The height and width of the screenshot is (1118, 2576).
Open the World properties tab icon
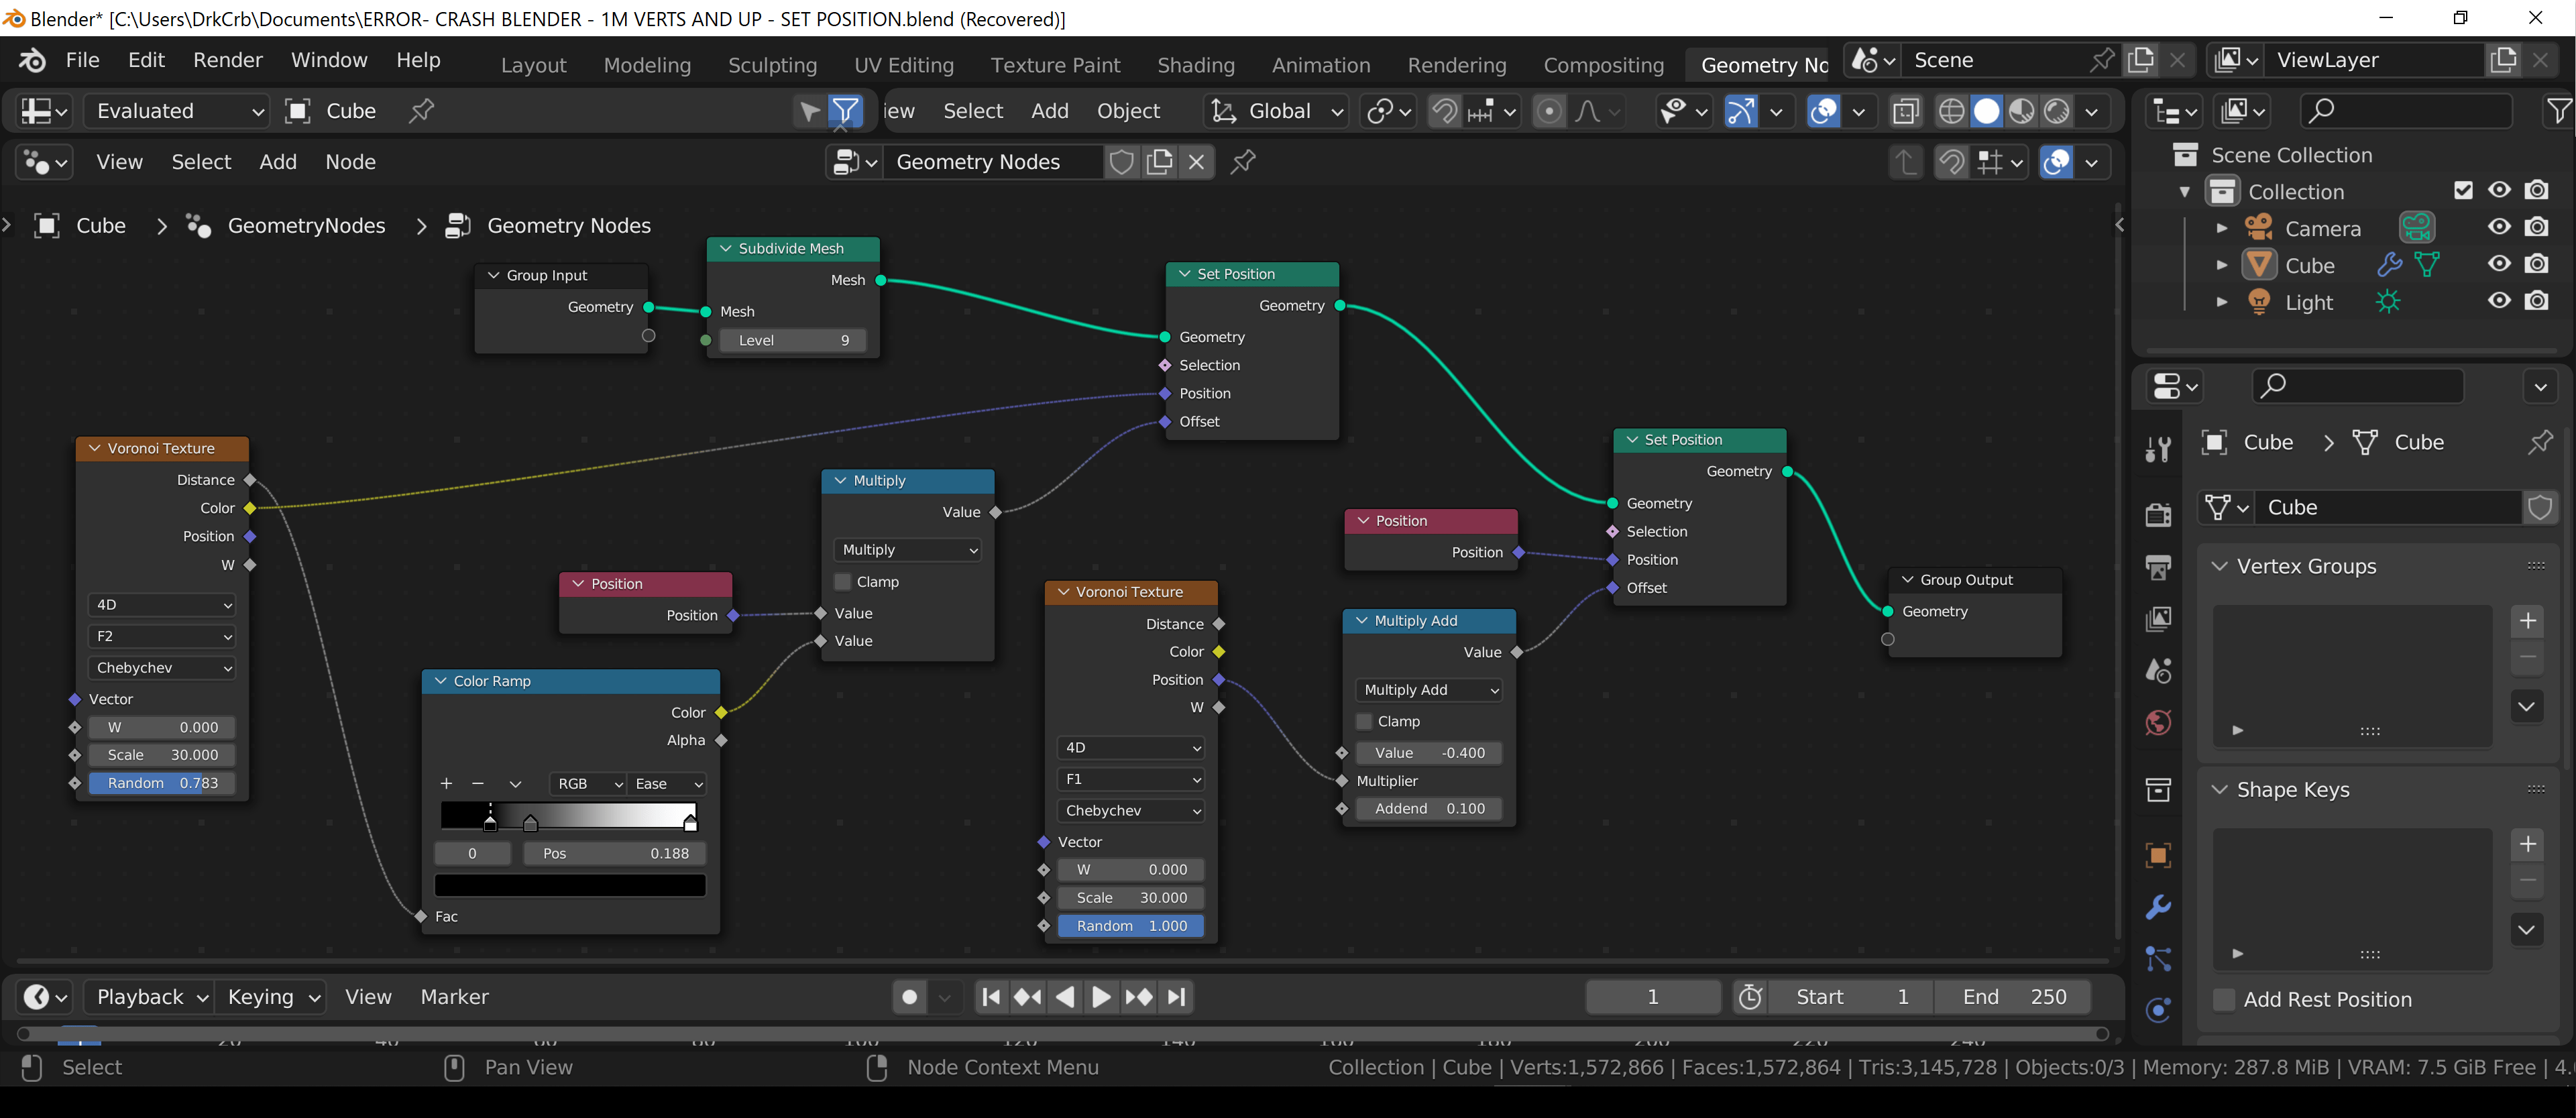(x=2158, y=722)
